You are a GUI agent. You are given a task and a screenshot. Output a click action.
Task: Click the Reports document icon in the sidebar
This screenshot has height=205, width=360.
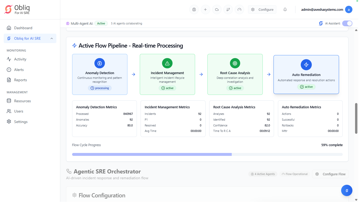[9, 80]
